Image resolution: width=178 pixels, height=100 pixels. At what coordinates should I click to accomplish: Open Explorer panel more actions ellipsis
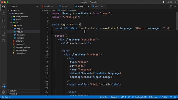click(x=37, y=6)
